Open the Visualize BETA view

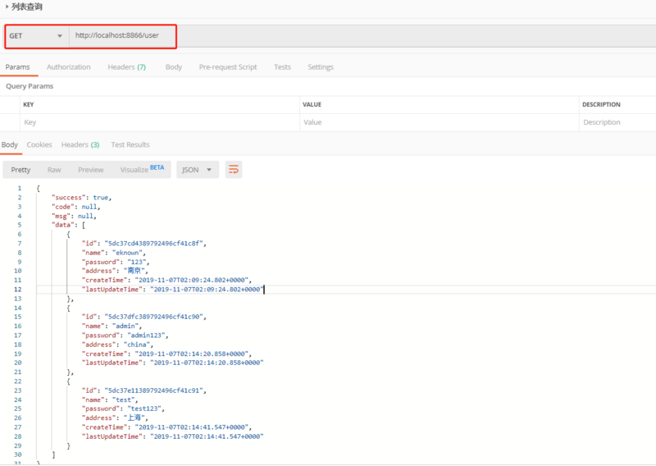coord(142,170)
